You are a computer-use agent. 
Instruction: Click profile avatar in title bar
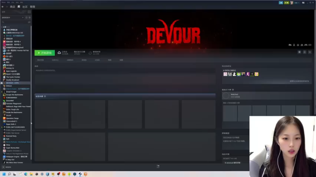pos(292,3)
